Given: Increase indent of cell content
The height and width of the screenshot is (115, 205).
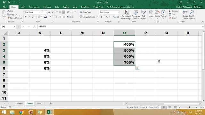Looking at the screenshot, I should (x=71, y=17).
